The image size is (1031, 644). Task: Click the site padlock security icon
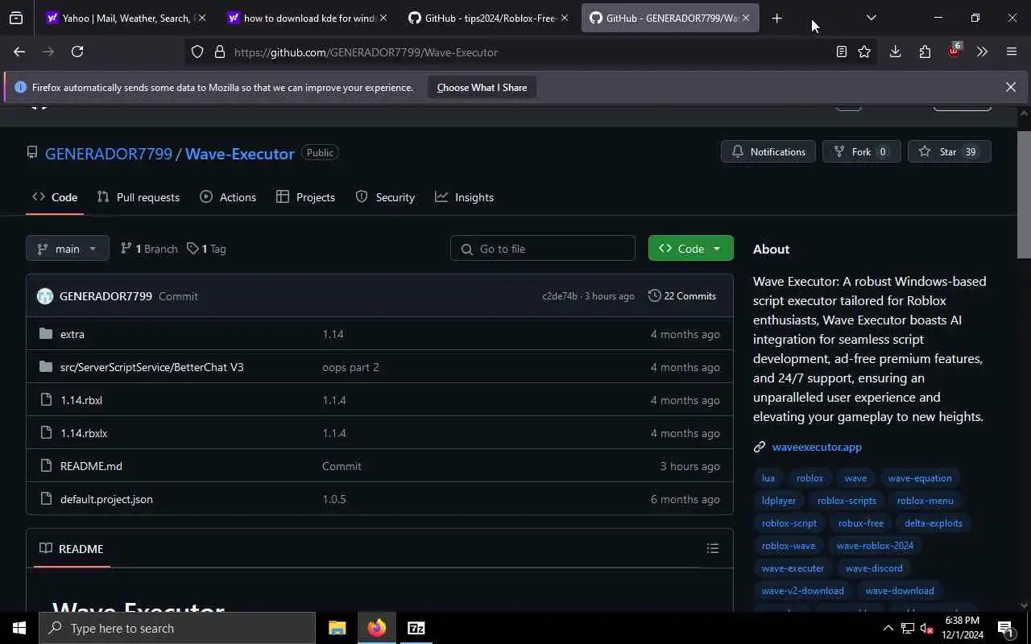[x=219, y=52]
